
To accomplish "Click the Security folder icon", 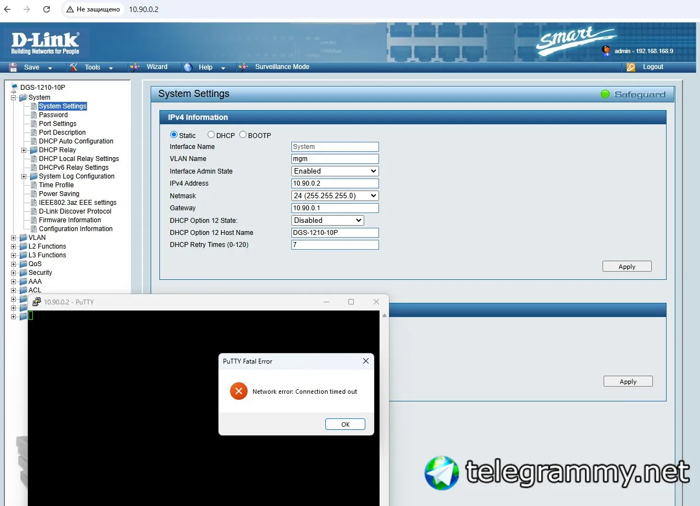I will click(23, 273).
